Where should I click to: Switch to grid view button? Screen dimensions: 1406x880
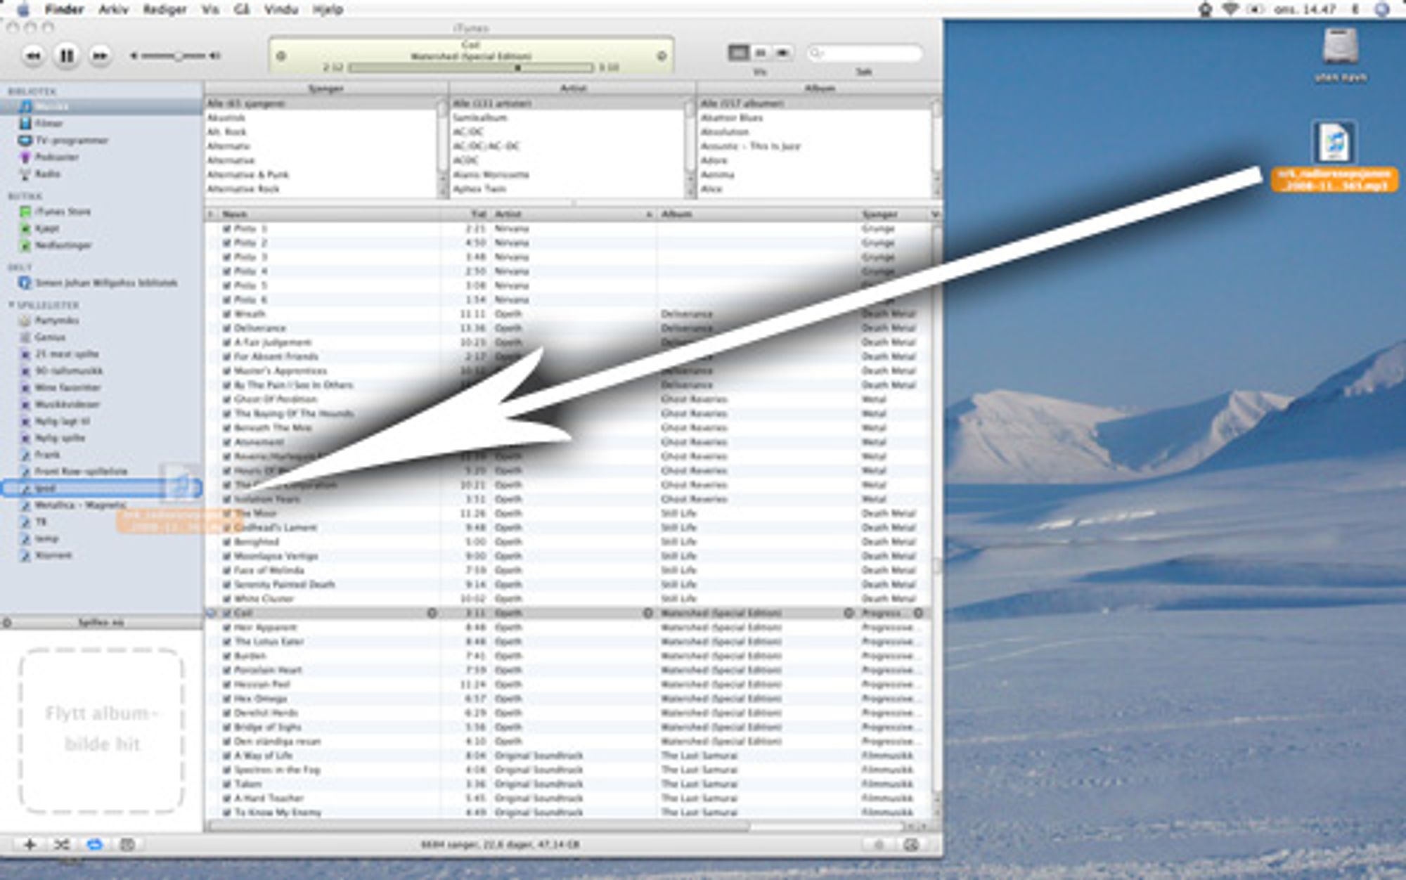[761, 53]
